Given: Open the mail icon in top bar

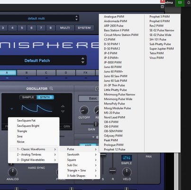Looking at the screenshot, I should (x=180, y=2).
